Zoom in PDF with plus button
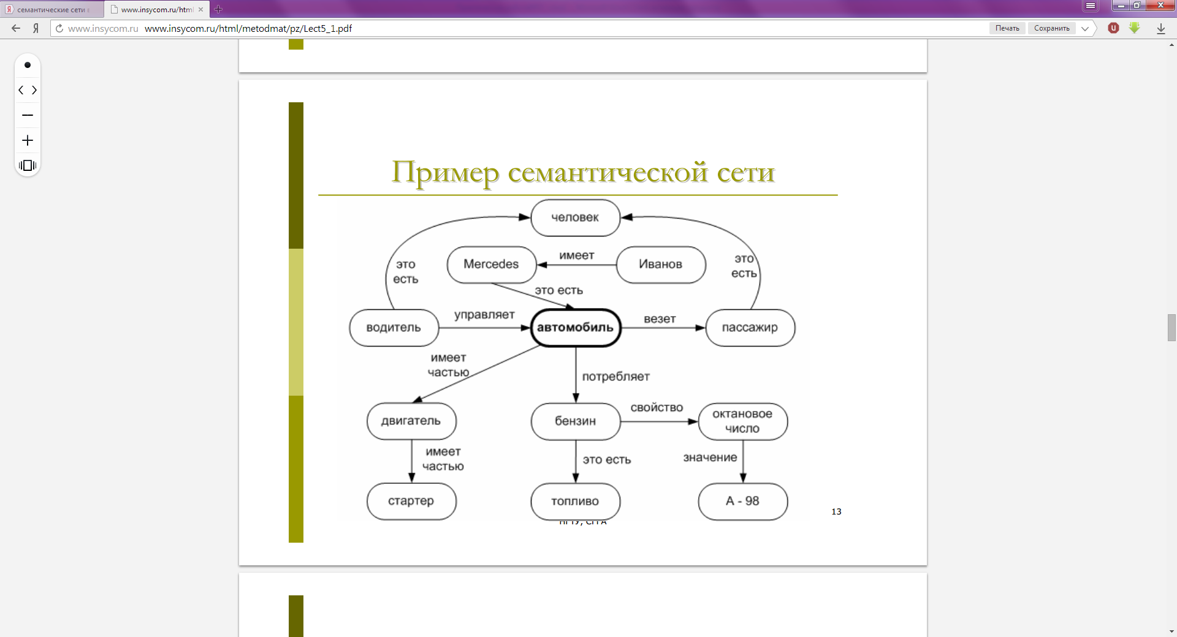The image size is (1177, 637). click(x=28, y=140)
